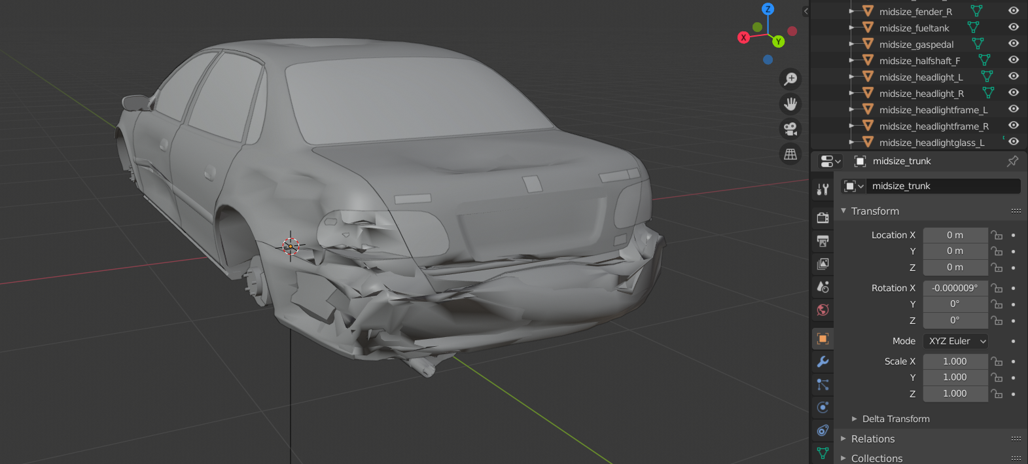Open the Physics properties tab
This screenshot has height=464, width=1028.
(x=823, y=407)
